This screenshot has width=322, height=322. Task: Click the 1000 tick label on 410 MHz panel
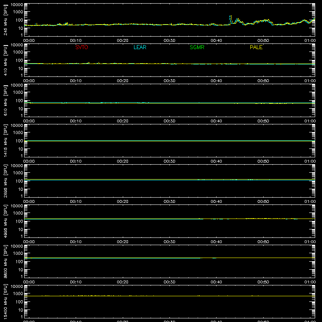(x=18, y=52)
